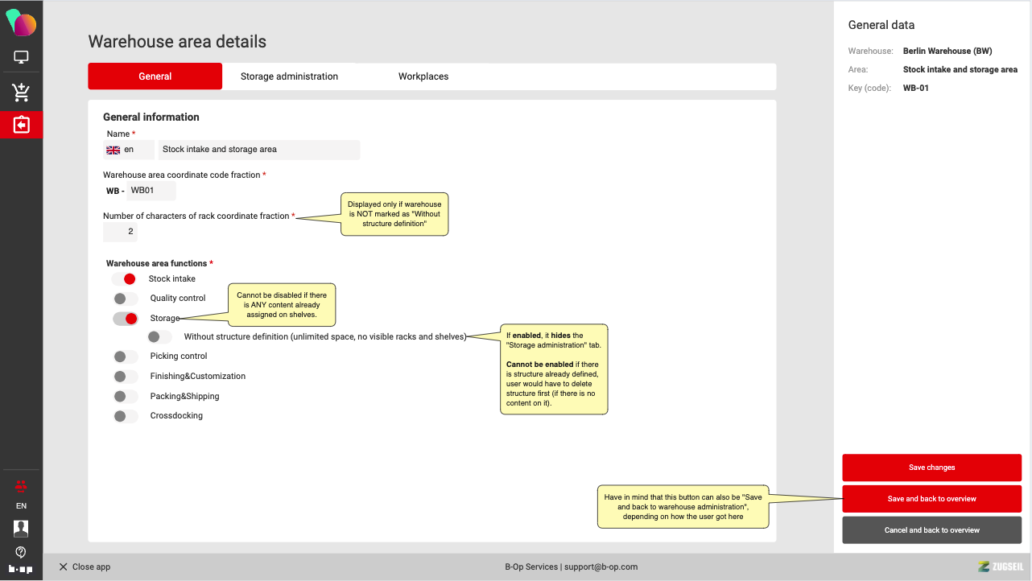Image resolution: width=1032 pixels, height=581 pixels.
Task: Click the X icon beside Close app
Action: (x=63, y=567)
